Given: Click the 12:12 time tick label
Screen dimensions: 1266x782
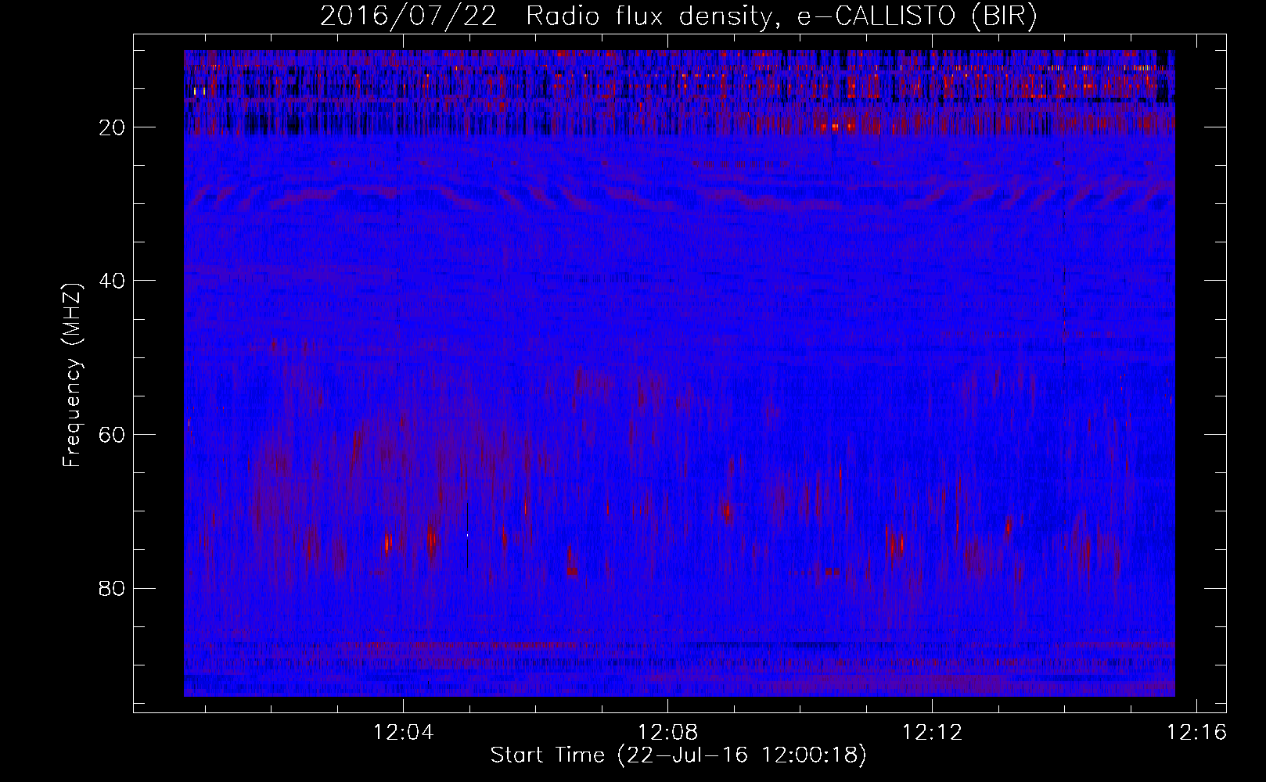Looking at the screenshot, I should click(932, 733).
